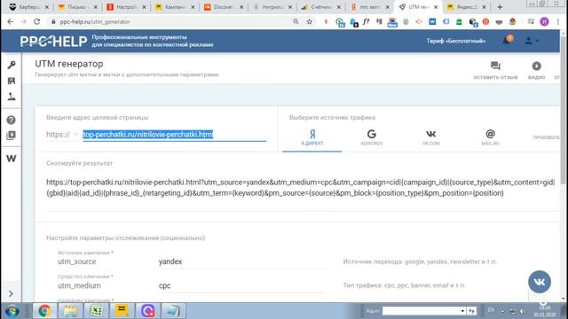
Task: Click the f? extension icon
Action: pyautogui.click(x=367, y=21)
